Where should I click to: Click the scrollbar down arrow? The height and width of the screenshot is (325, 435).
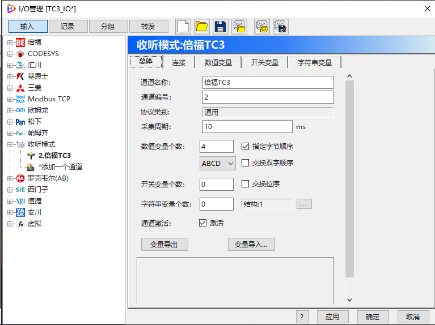point(349,300)
